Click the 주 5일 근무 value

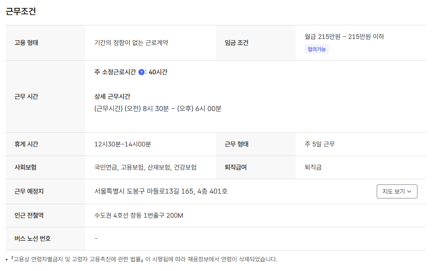pyautogui.click(x=320, y=144)
